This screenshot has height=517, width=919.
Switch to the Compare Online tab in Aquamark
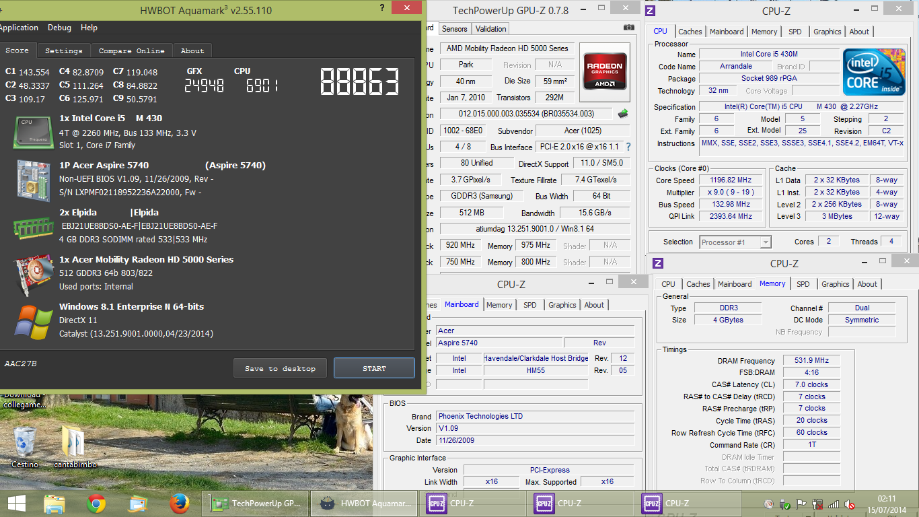tap(132, 50)
